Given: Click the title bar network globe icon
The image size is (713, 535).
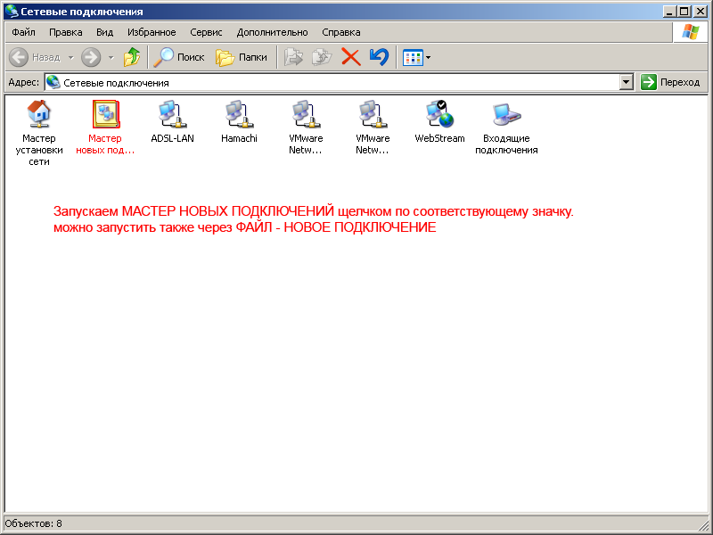Looking at the screenshot, I should tap(12, 12).
